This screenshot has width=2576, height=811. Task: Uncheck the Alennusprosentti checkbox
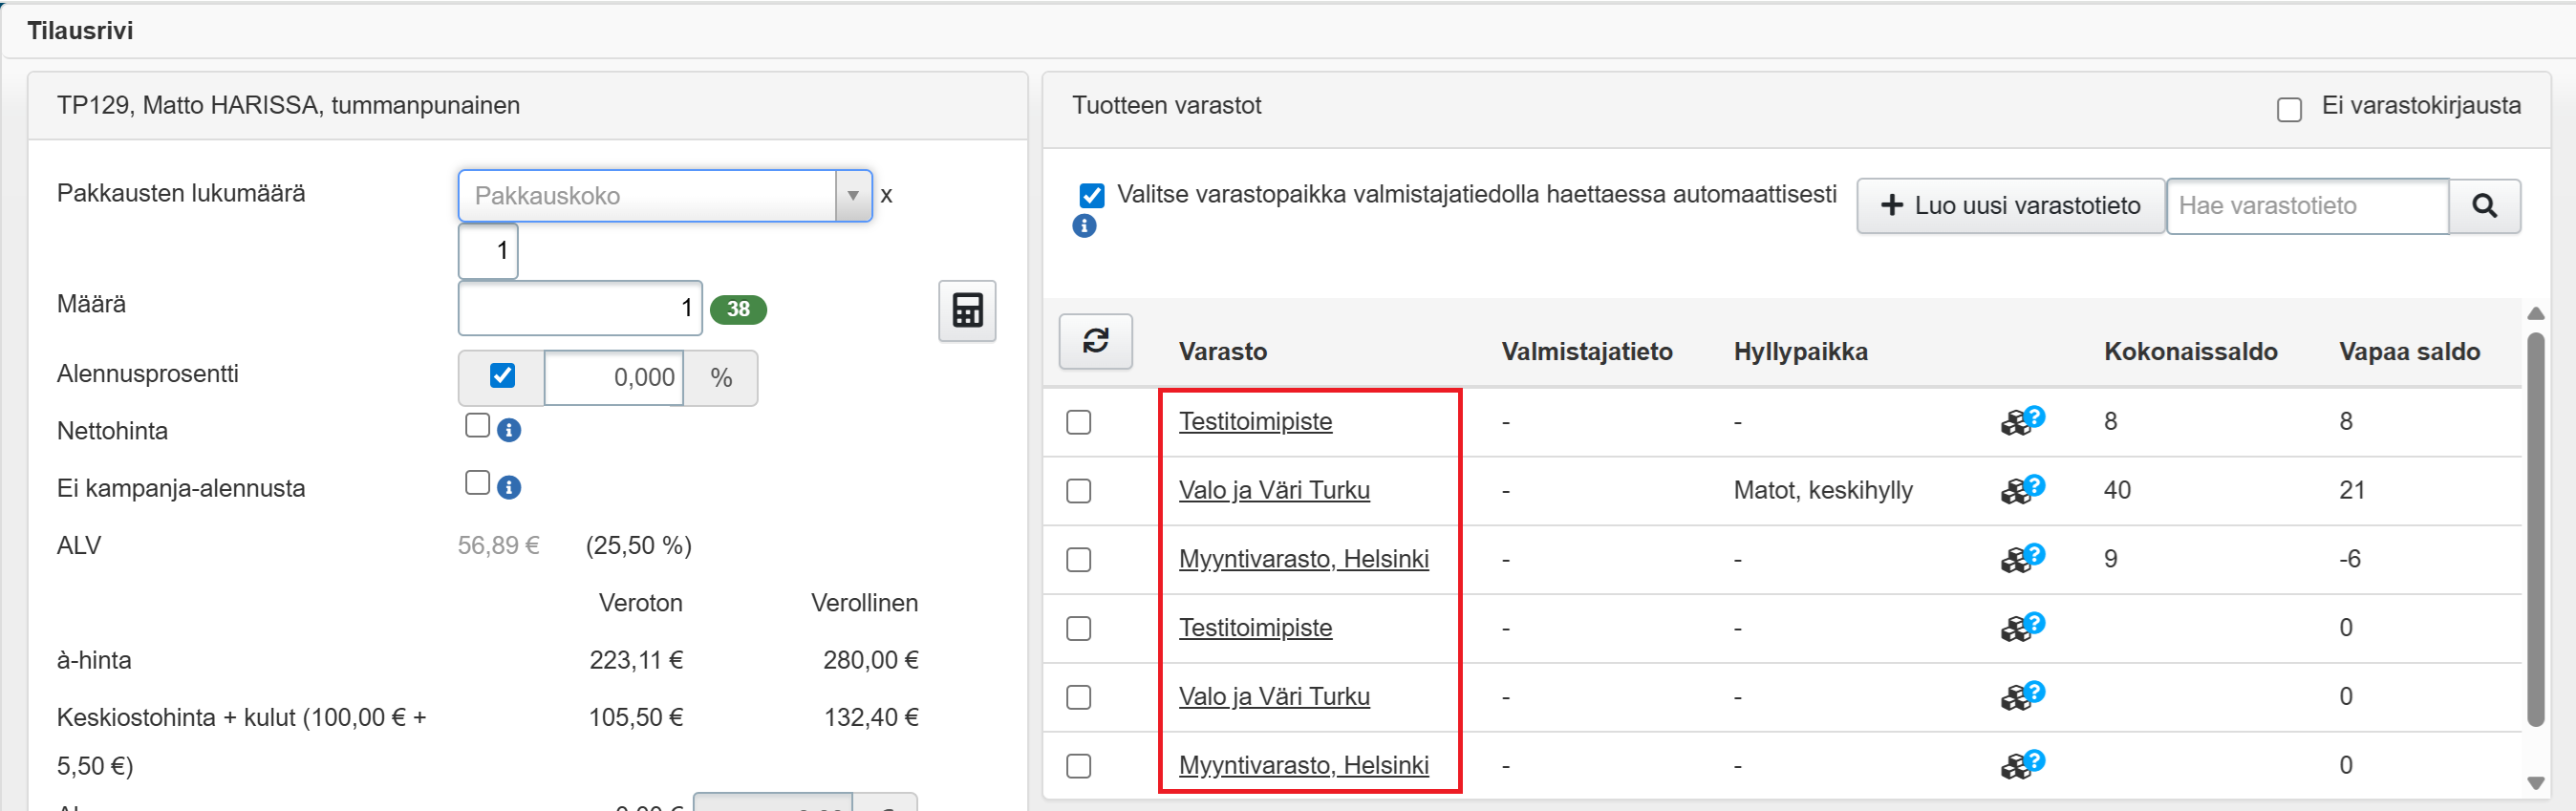pyautogui.click(x=502, y=376)
